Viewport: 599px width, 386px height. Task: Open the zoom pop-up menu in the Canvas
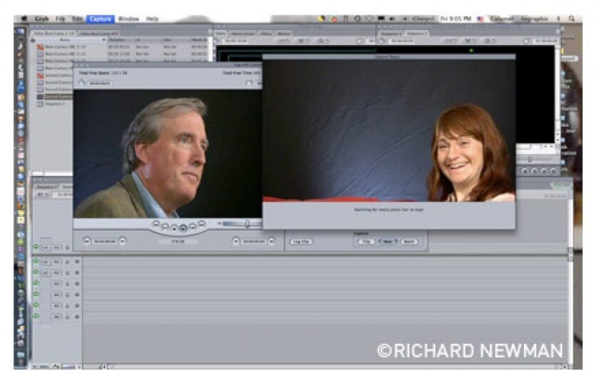[450, 41]
